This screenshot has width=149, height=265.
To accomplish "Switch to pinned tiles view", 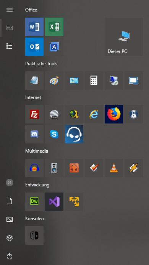I will (10, 28).
